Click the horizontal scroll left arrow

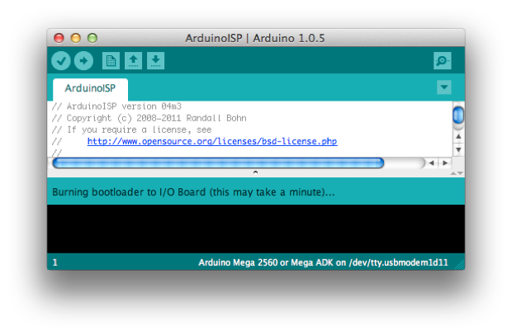click(431, 163)
